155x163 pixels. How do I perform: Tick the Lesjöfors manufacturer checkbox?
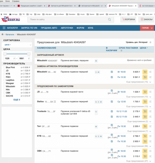click(4, 80)
